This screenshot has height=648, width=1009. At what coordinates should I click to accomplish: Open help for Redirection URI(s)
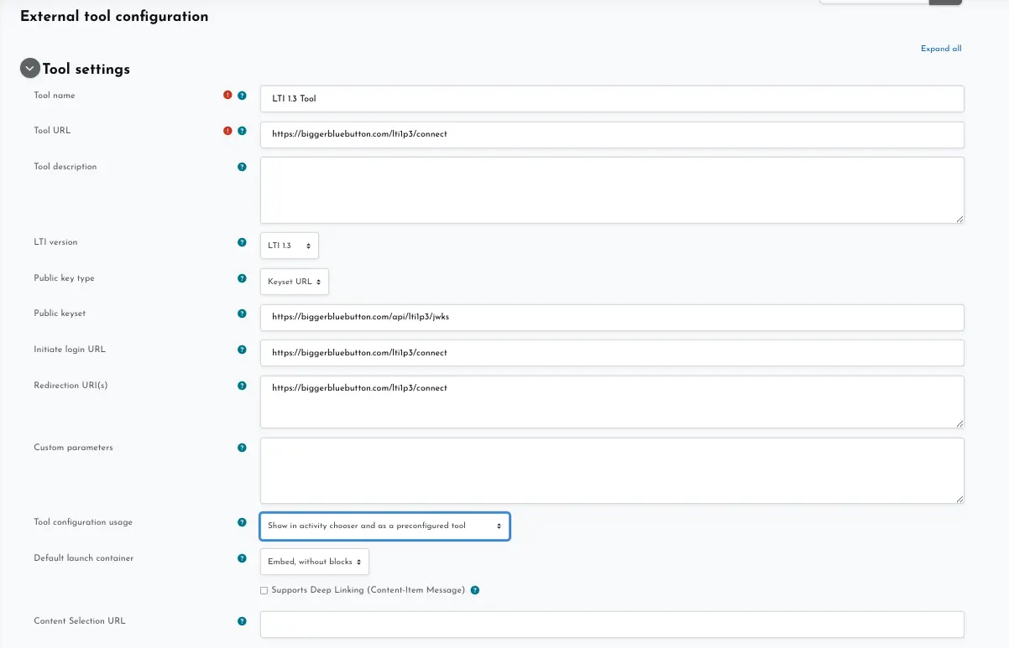[242, 386]
